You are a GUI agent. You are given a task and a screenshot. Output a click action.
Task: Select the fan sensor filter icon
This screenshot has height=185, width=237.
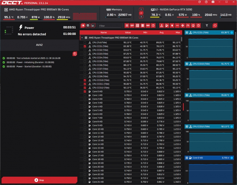pyautogui.click(x=182, y=26)
